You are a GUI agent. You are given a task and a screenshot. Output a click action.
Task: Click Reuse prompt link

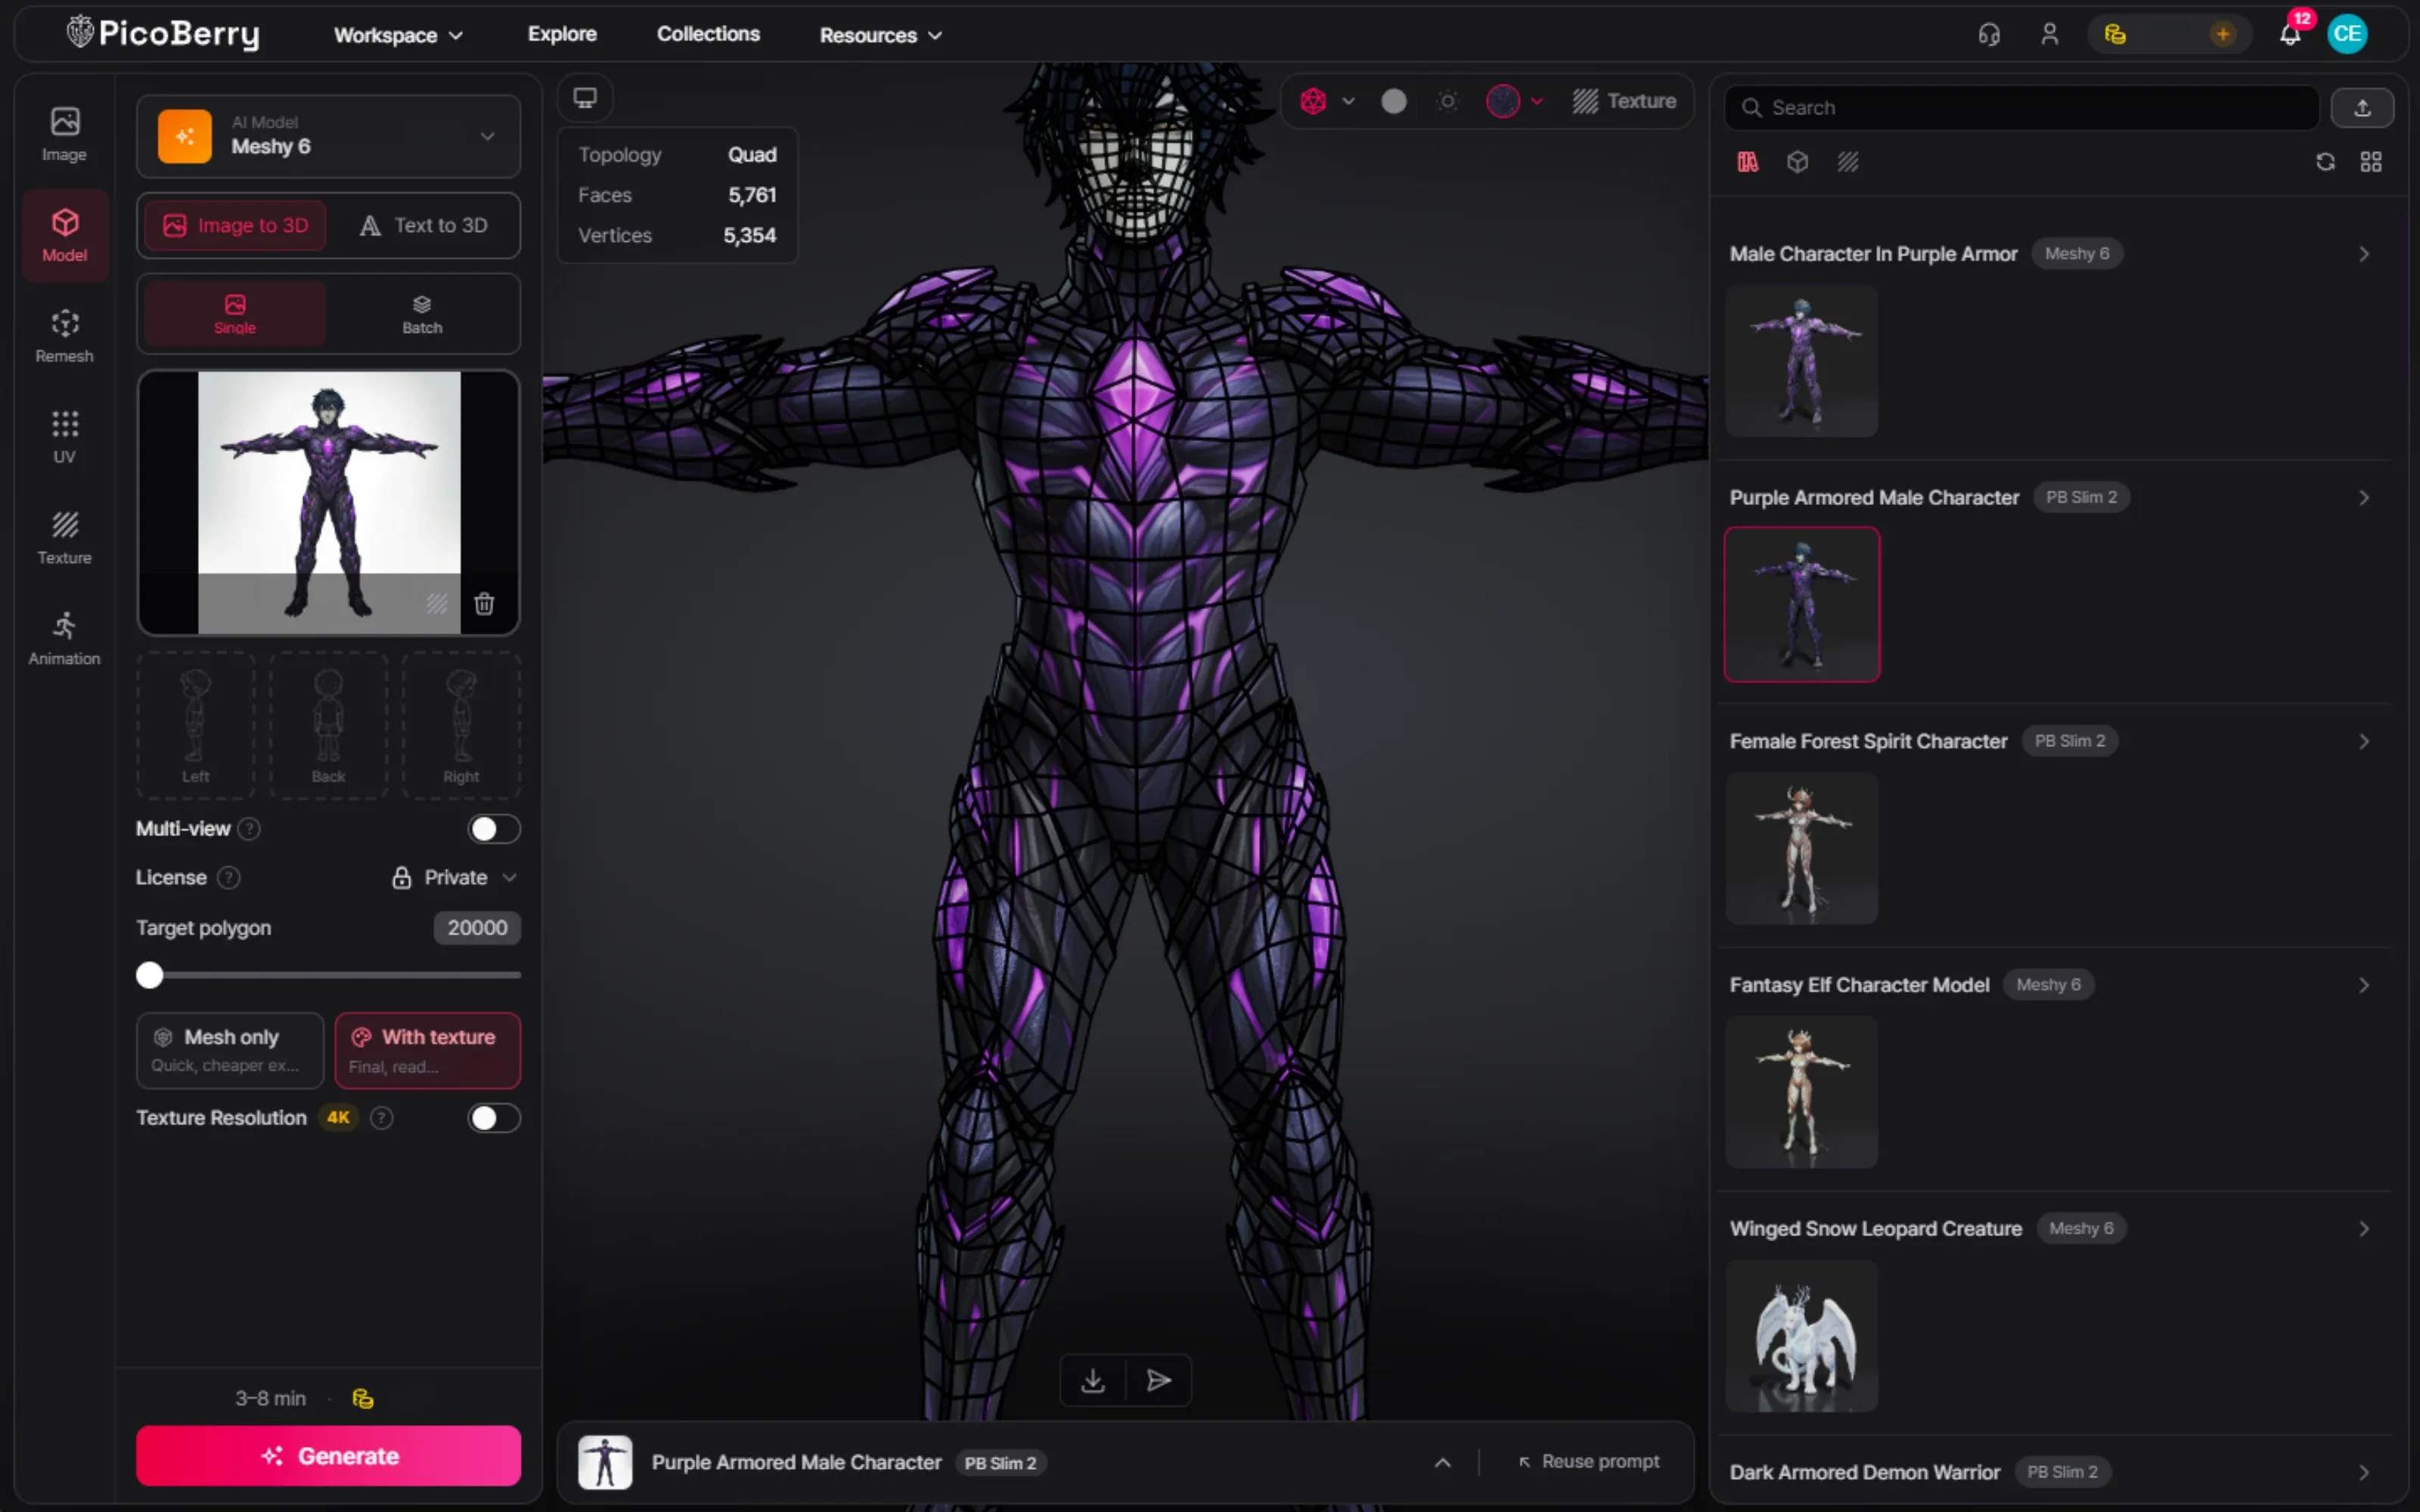[x=1589, y=1462]
